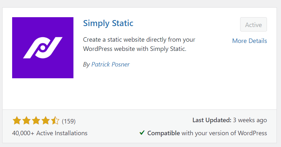
Task: Click the Create a static website description
Action: pyautogui.click(x=139, y=44)
